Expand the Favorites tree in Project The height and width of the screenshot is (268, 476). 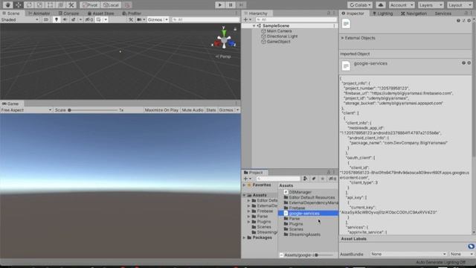point(245,185)
